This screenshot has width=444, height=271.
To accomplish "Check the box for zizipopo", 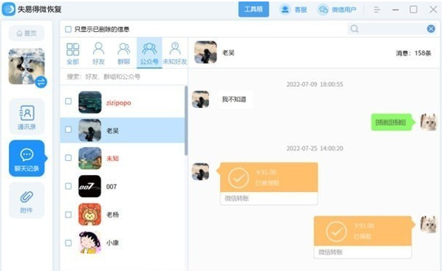I will click(68, 101).
